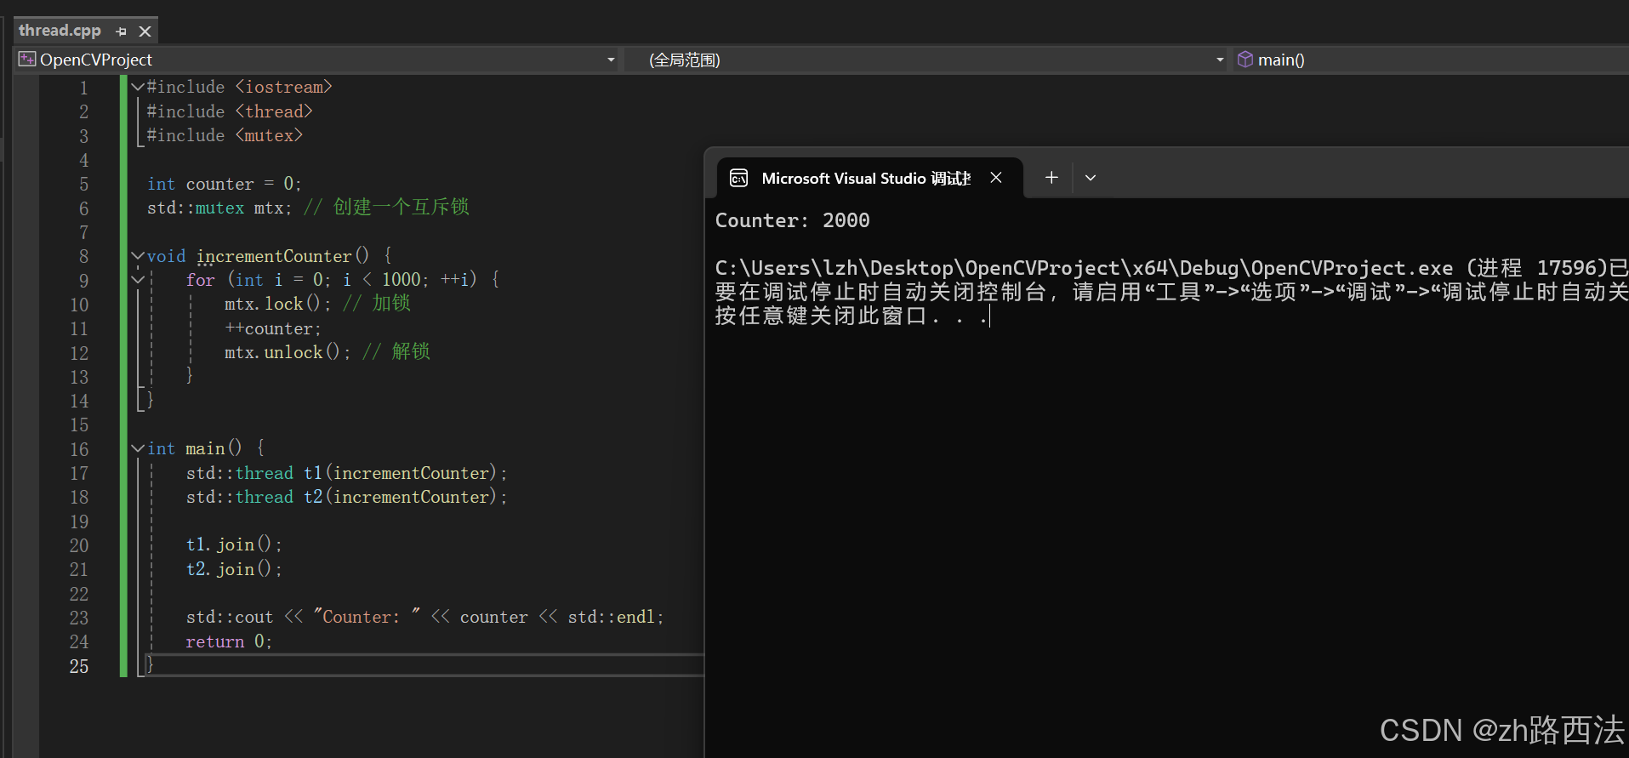Click the 解锁 comment on line 12
Image resolution: width=1629 pixels, height=758 pixels.
396,352
